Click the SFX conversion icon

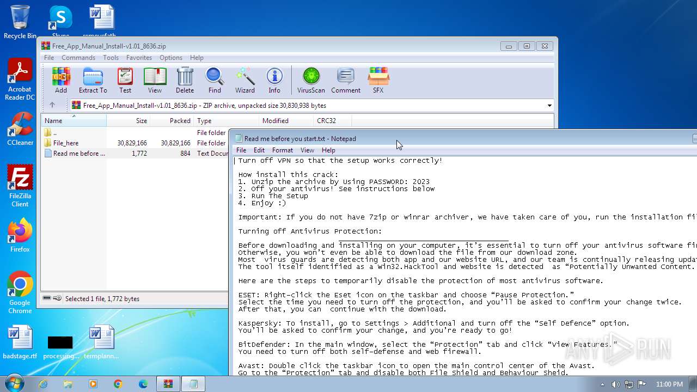pyautogui.click(x=378, y=80)
